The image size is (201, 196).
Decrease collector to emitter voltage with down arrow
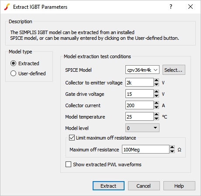click(156, 84)
